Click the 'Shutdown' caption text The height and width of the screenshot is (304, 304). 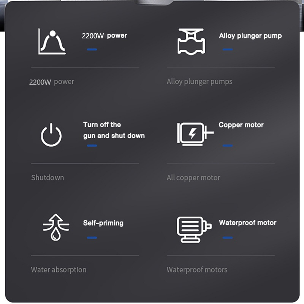pos(47,177)
